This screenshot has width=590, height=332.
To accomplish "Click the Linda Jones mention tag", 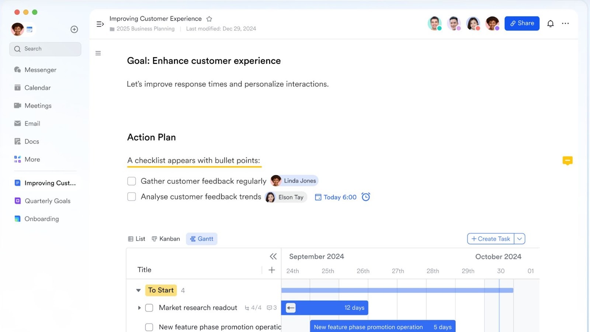I will coord(294,181).
